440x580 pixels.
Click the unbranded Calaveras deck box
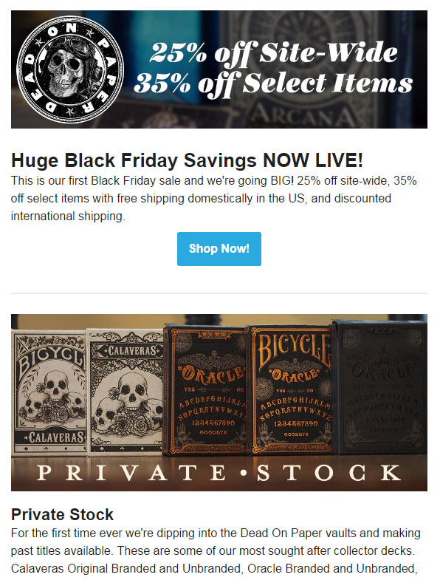coord(126,392)
